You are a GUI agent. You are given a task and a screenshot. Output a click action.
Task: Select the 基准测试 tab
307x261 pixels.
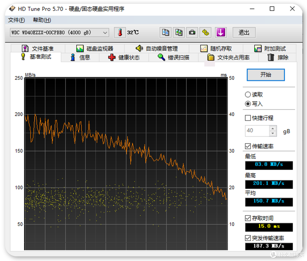[x=36, y=57]
